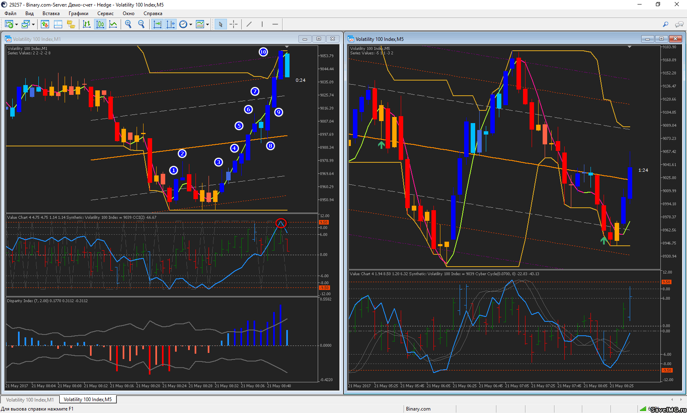Click the search magnifier button at the toolbar's right

tap(665, 25)
